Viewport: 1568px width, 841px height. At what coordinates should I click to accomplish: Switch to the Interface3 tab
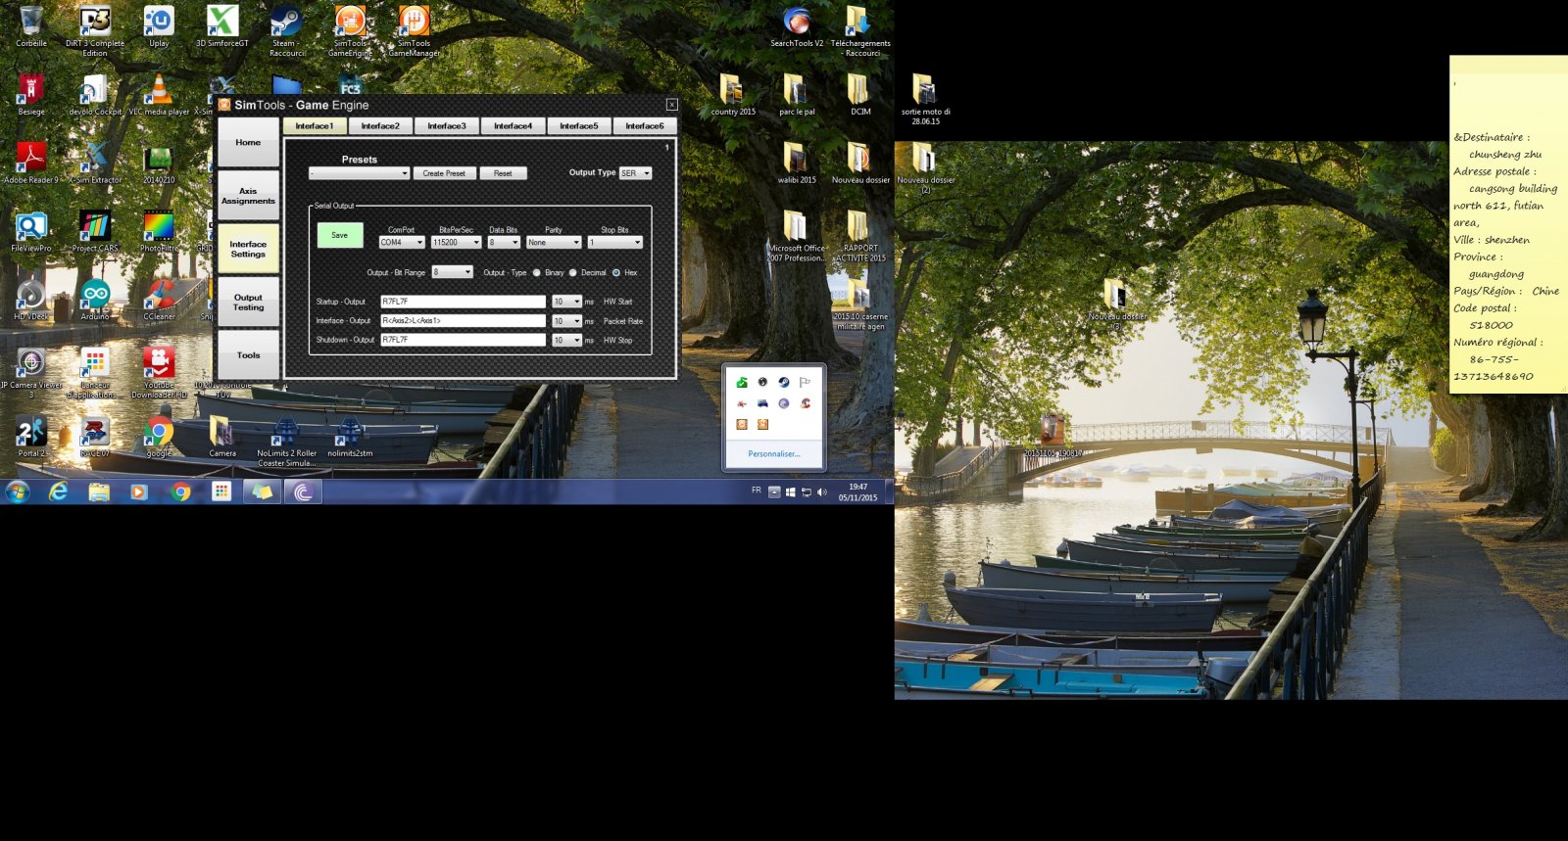(x=447, y=126)
